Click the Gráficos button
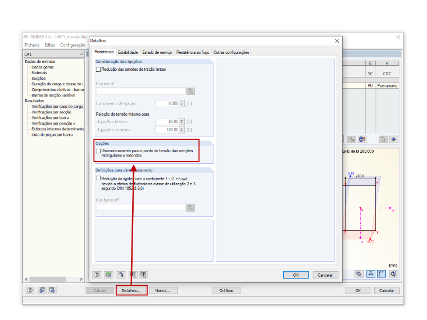Image resolution: width=427 pixels, height=320 pixels. (226, 291)
